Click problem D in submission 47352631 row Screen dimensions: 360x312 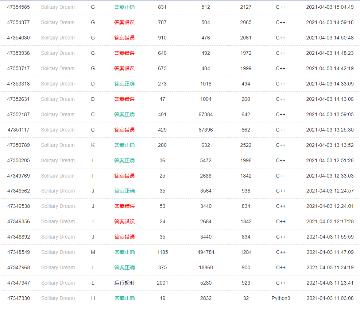click(93, 99)
